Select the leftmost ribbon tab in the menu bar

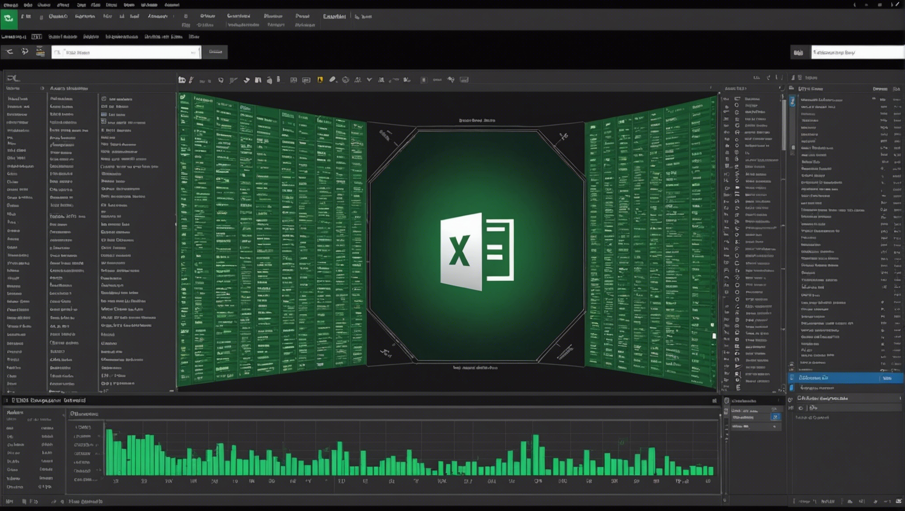[x=26, y=16]
